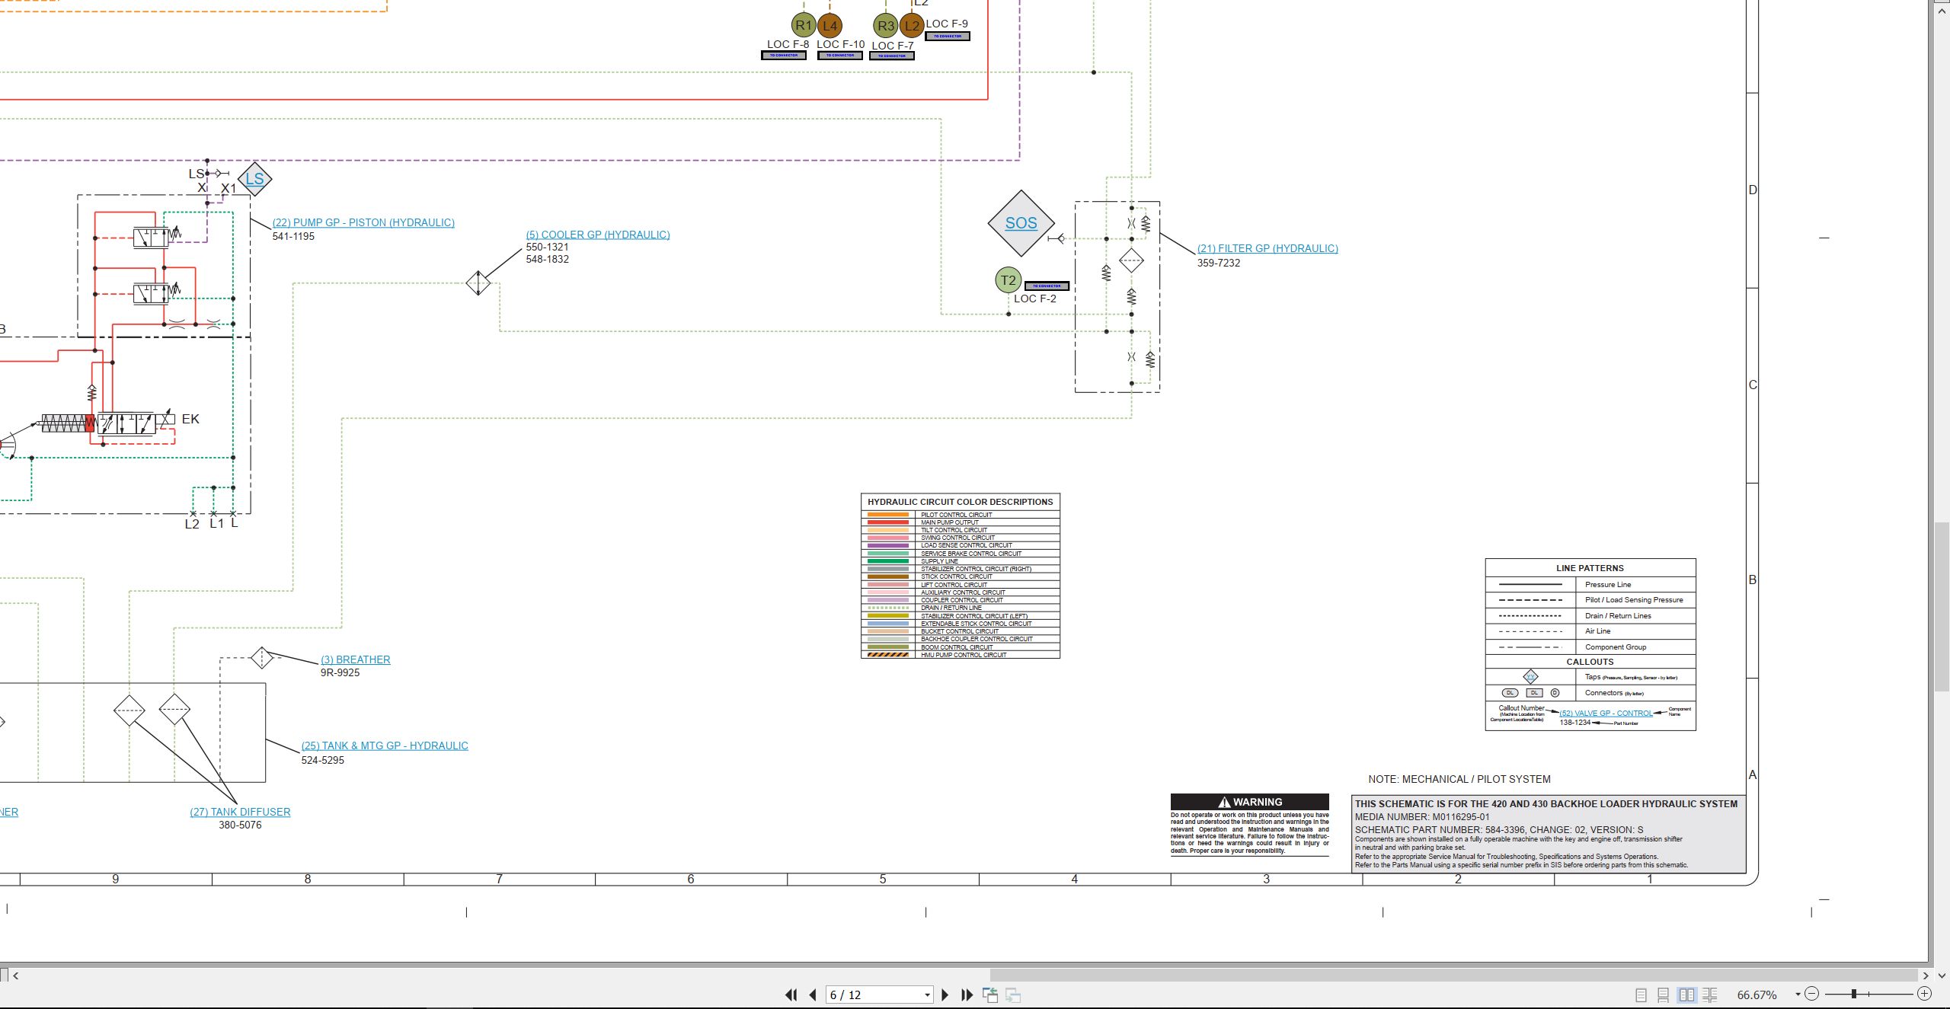The width and height of the screenshot is (1950, 1009).
Task: Click the scroll down arrow
Action: tap(1942, 975)
